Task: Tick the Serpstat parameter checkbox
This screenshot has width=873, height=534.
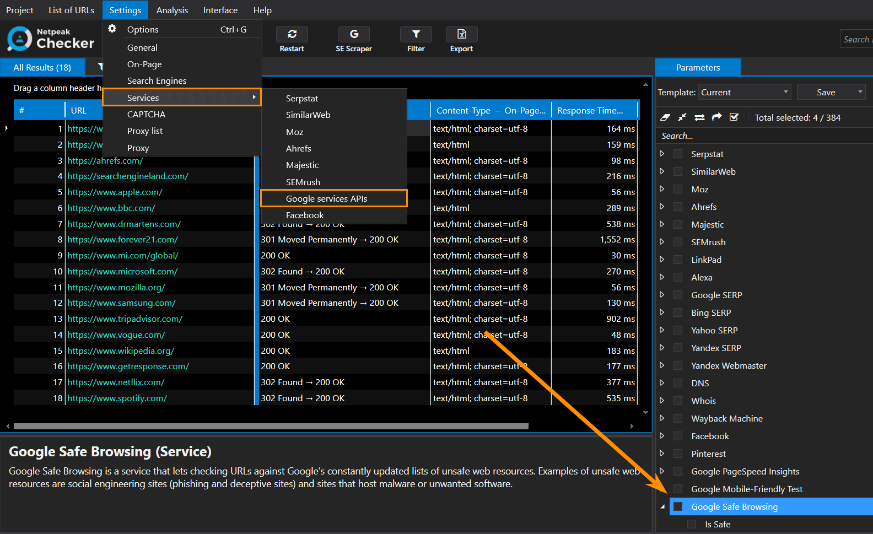Action: point(678,154)
